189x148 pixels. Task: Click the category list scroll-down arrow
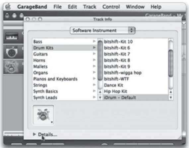coord(100,98)
